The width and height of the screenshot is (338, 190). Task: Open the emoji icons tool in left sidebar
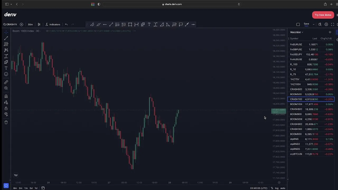6,74
